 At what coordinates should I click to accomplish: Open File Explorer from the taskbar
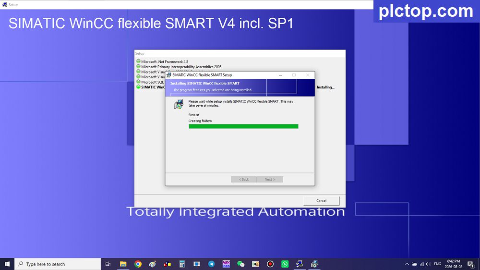point(123,264)
